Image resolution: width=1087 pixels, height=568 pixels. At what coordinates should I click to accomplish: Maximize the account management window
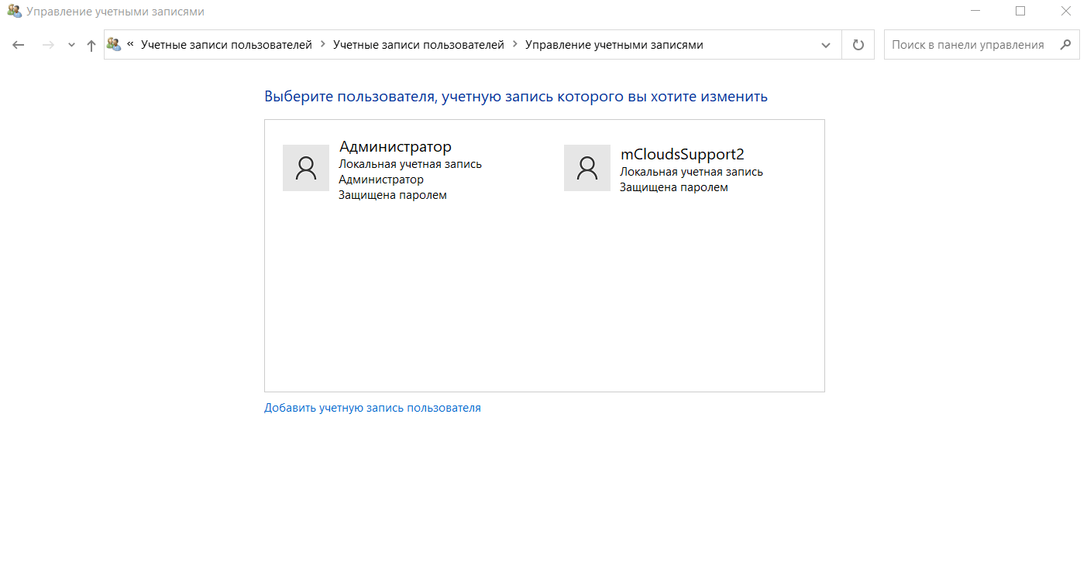click(x=1020, y=11)
